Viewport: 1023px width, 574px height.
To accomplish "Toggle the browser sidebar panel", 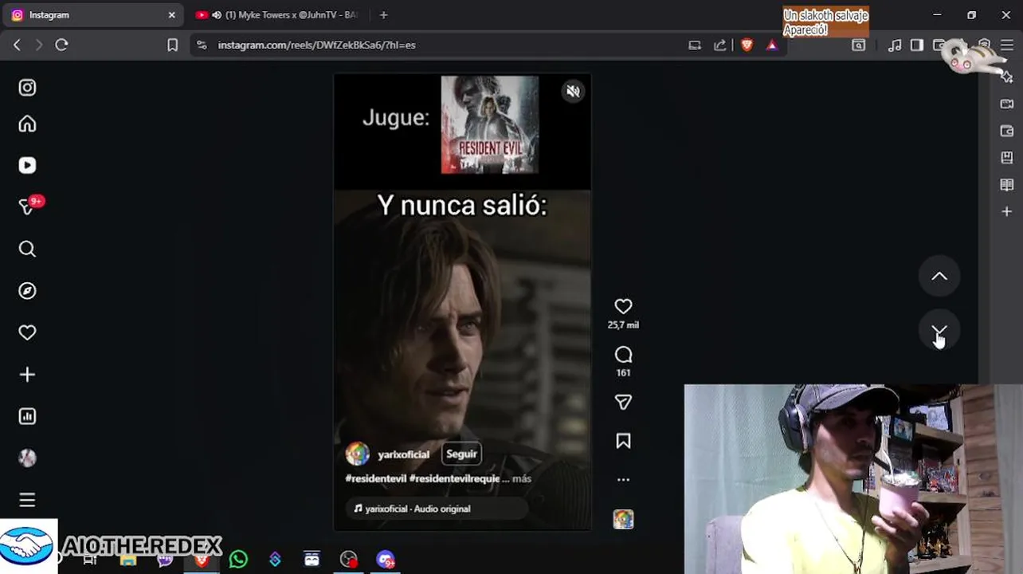I will [x=917, y=45].
